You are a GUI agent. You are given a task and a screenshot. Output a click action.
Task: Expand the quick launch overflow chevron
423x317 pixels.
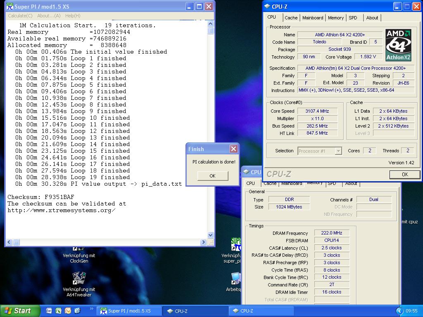[x=91, y=308]
